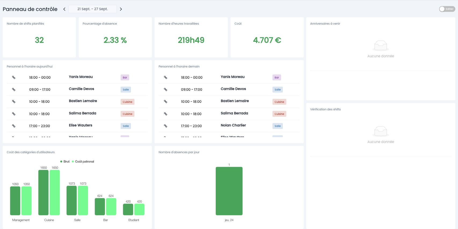Select the Cuisine tag of Bastien Lemaire today
The image size is (458, 229).
point(127,102)
